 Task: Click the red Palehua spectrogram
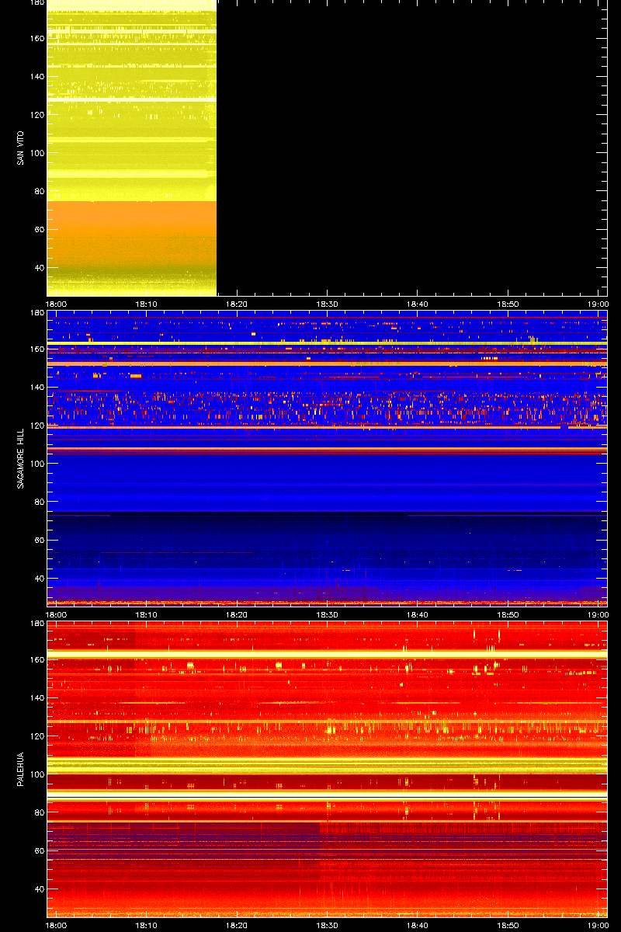click(327, 769)
